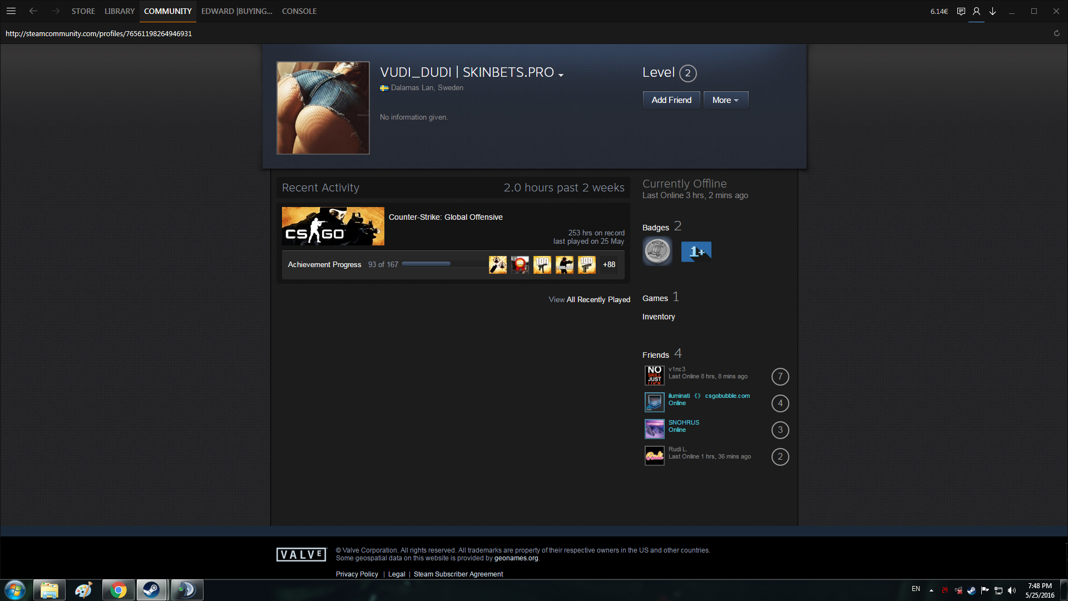1068x601 pixels.
Task: Switch to the LIBRARY tab
Action: [119, 11]
